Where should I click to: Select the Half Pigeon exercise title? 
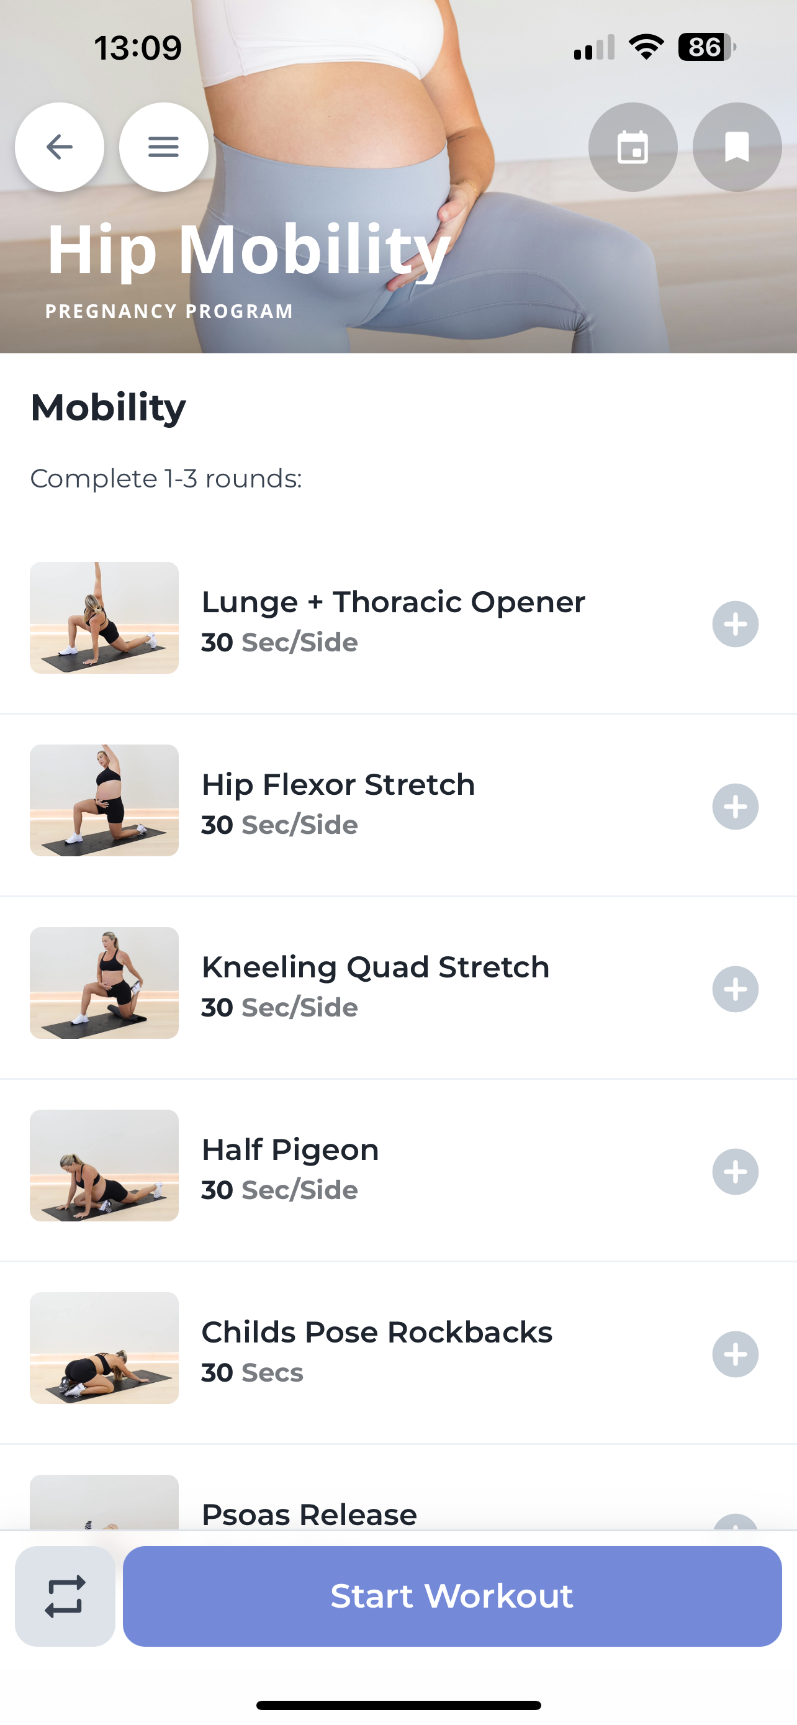coord(290,1150)
